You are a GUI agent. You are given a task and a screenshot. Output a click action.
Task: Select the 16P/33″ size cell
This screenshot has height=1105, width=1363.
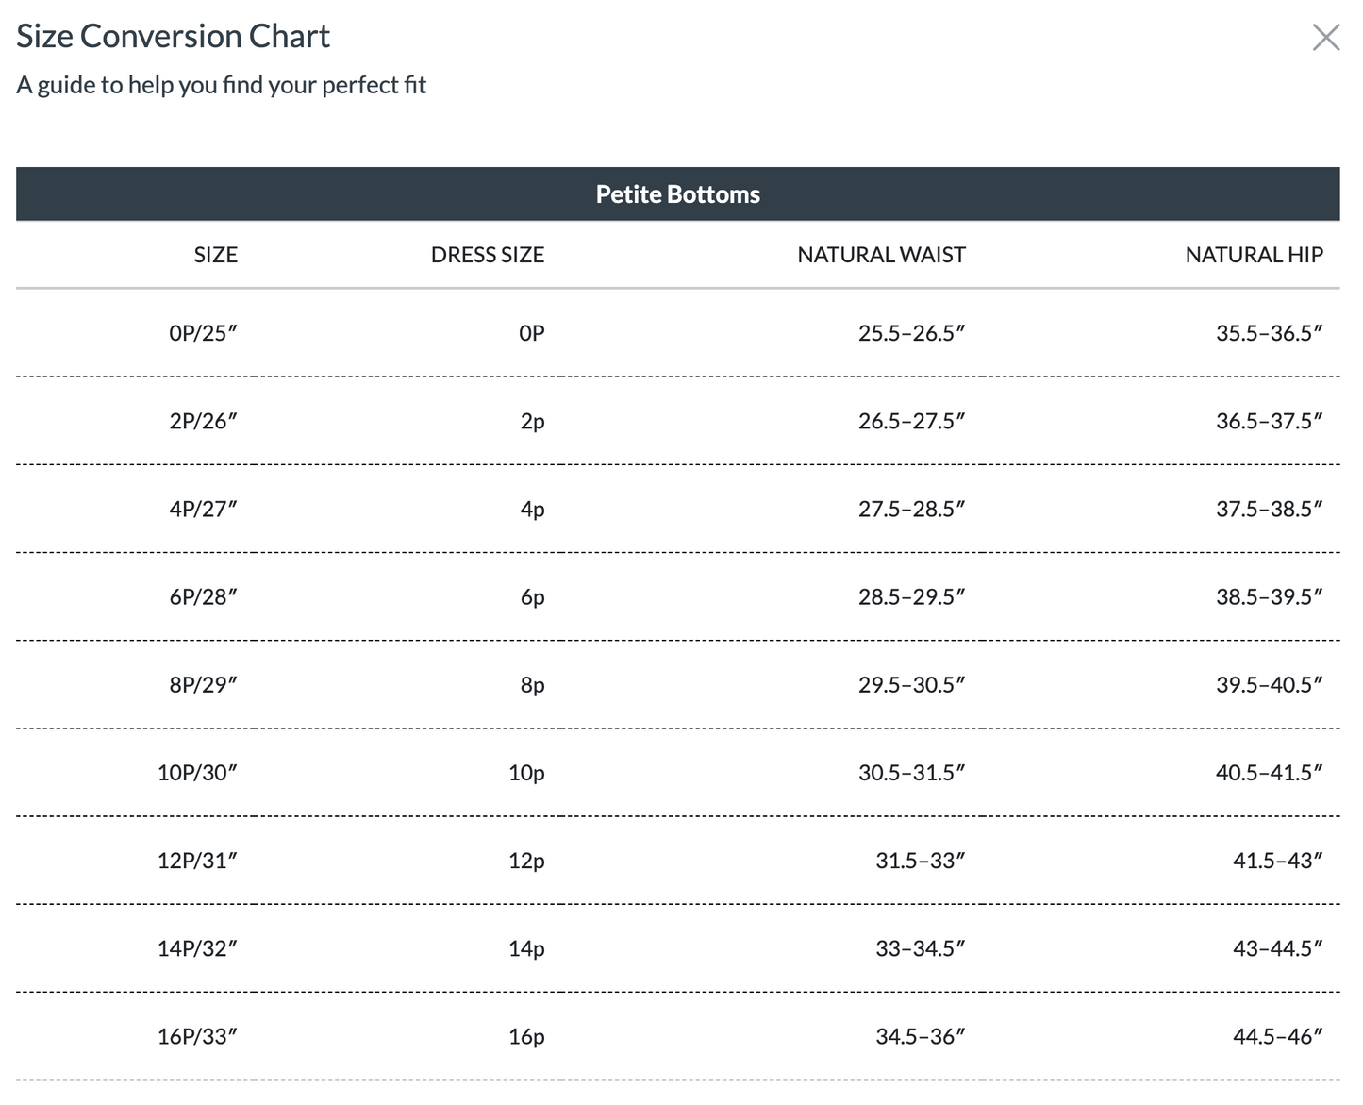(197, 1036)
